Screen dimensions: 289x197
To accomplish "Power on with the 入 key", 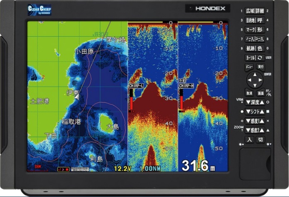I will coord(249,140).
